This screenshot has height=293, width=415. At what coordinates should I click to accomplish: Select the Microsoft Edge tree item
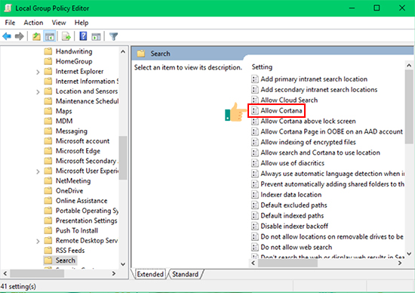click(78, 151)
